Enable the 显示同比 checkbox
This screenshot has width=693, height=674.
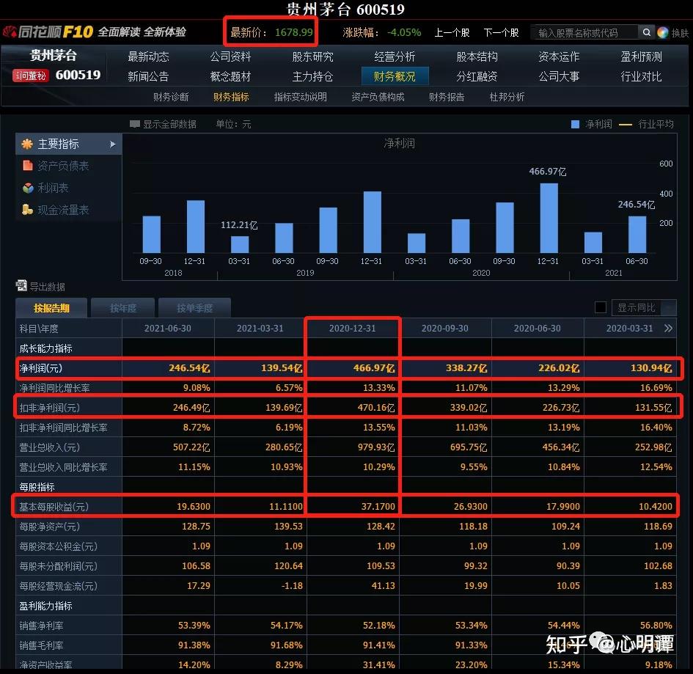[x=601, y=307]
